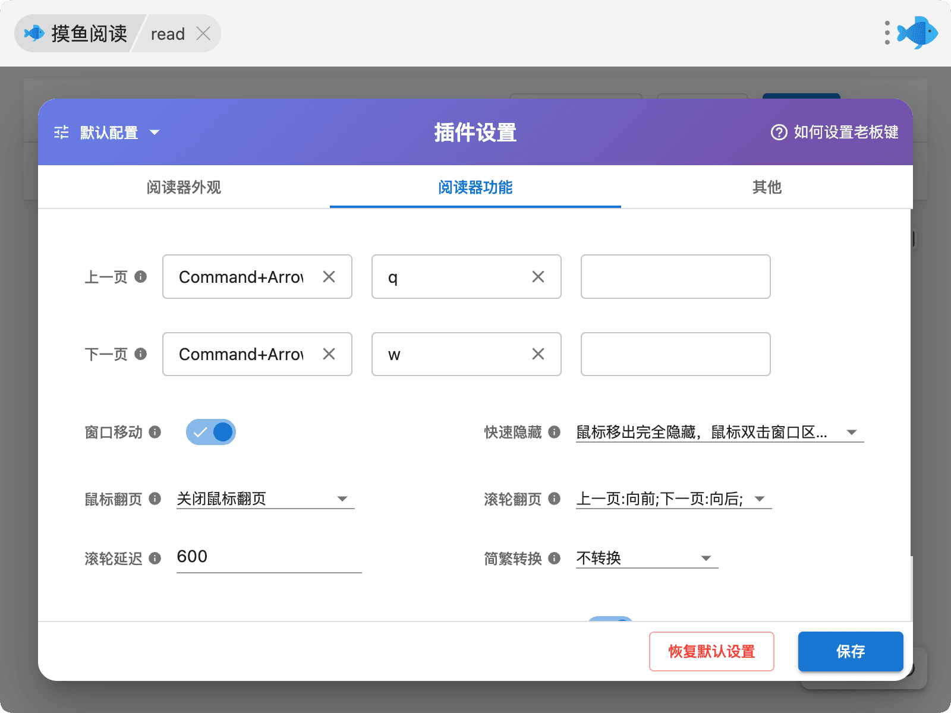Switch to the 其他 tab
Viewport: 951px width, 713px height.
[767, 187]
